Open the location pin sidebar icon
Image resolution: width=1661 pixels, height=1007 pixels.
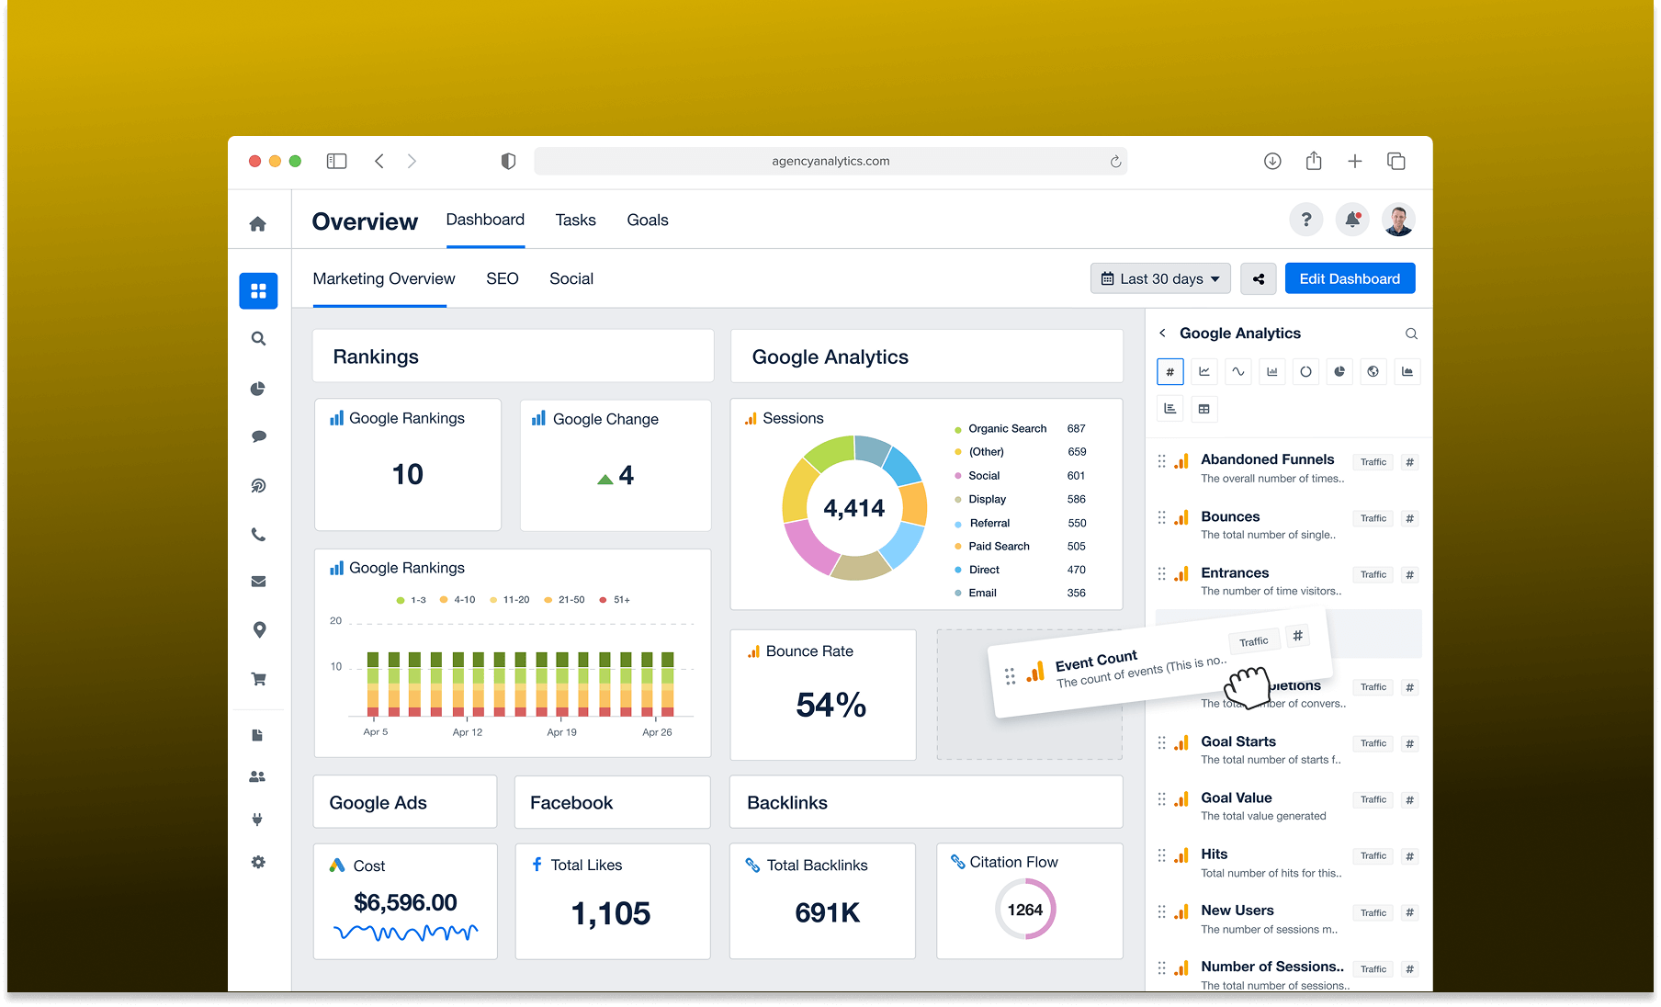coord(259,629)
